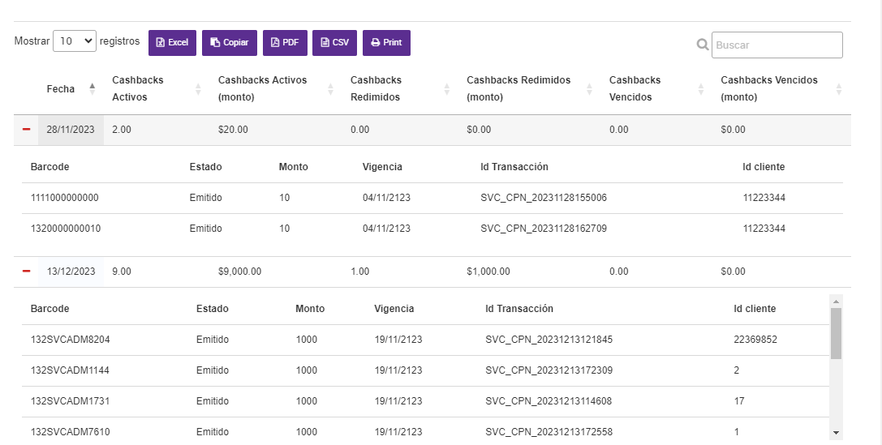Sort by Cashbacks Vencidos count column

click(x=653, y=89)
